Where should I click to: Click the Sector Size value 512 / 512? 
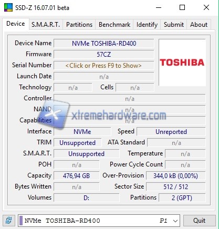[176, 187]
